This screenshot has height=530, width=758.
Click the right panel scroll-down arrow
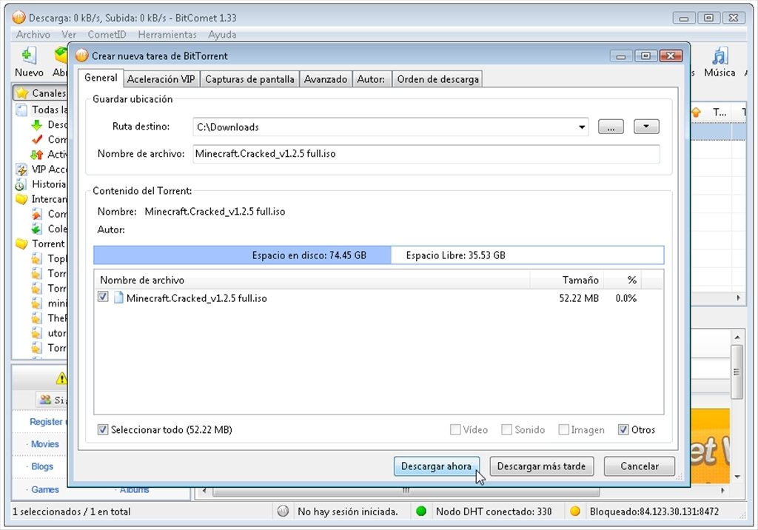tap(737, 477)
